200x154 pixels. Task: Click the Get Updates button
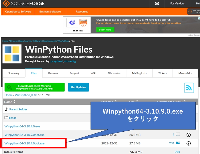(79, 87)
